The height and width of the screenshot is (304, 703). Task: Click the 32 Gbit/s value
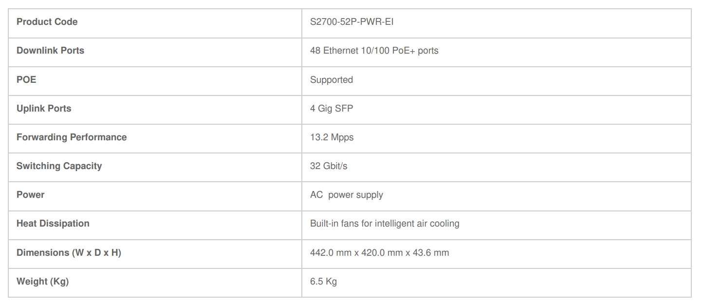tap(329, 166)
